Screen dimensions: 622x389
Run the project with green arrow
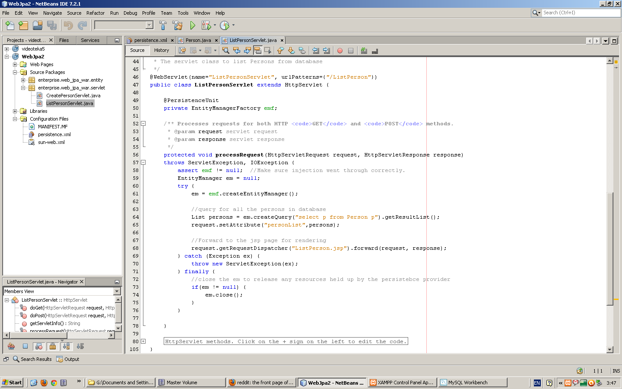(x=193, y=26)
